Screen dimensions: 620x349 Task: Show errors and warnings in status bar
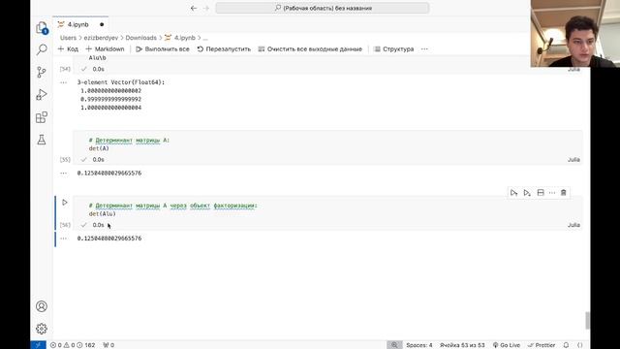(73, 345)
